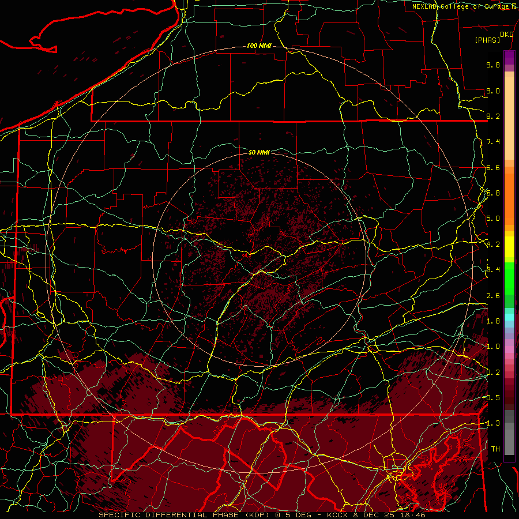Click the 1.0 legend value
The height and width of the screenshot is (519, 519).
click(x=493, y=347)
